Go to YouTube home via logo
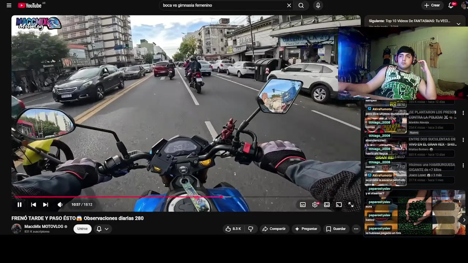Viewport: 468px width, 263px height. 30,5
